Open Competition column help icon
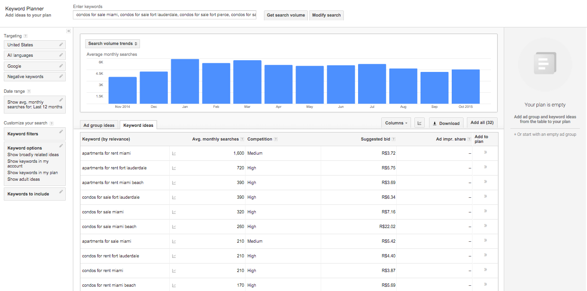 276,139
